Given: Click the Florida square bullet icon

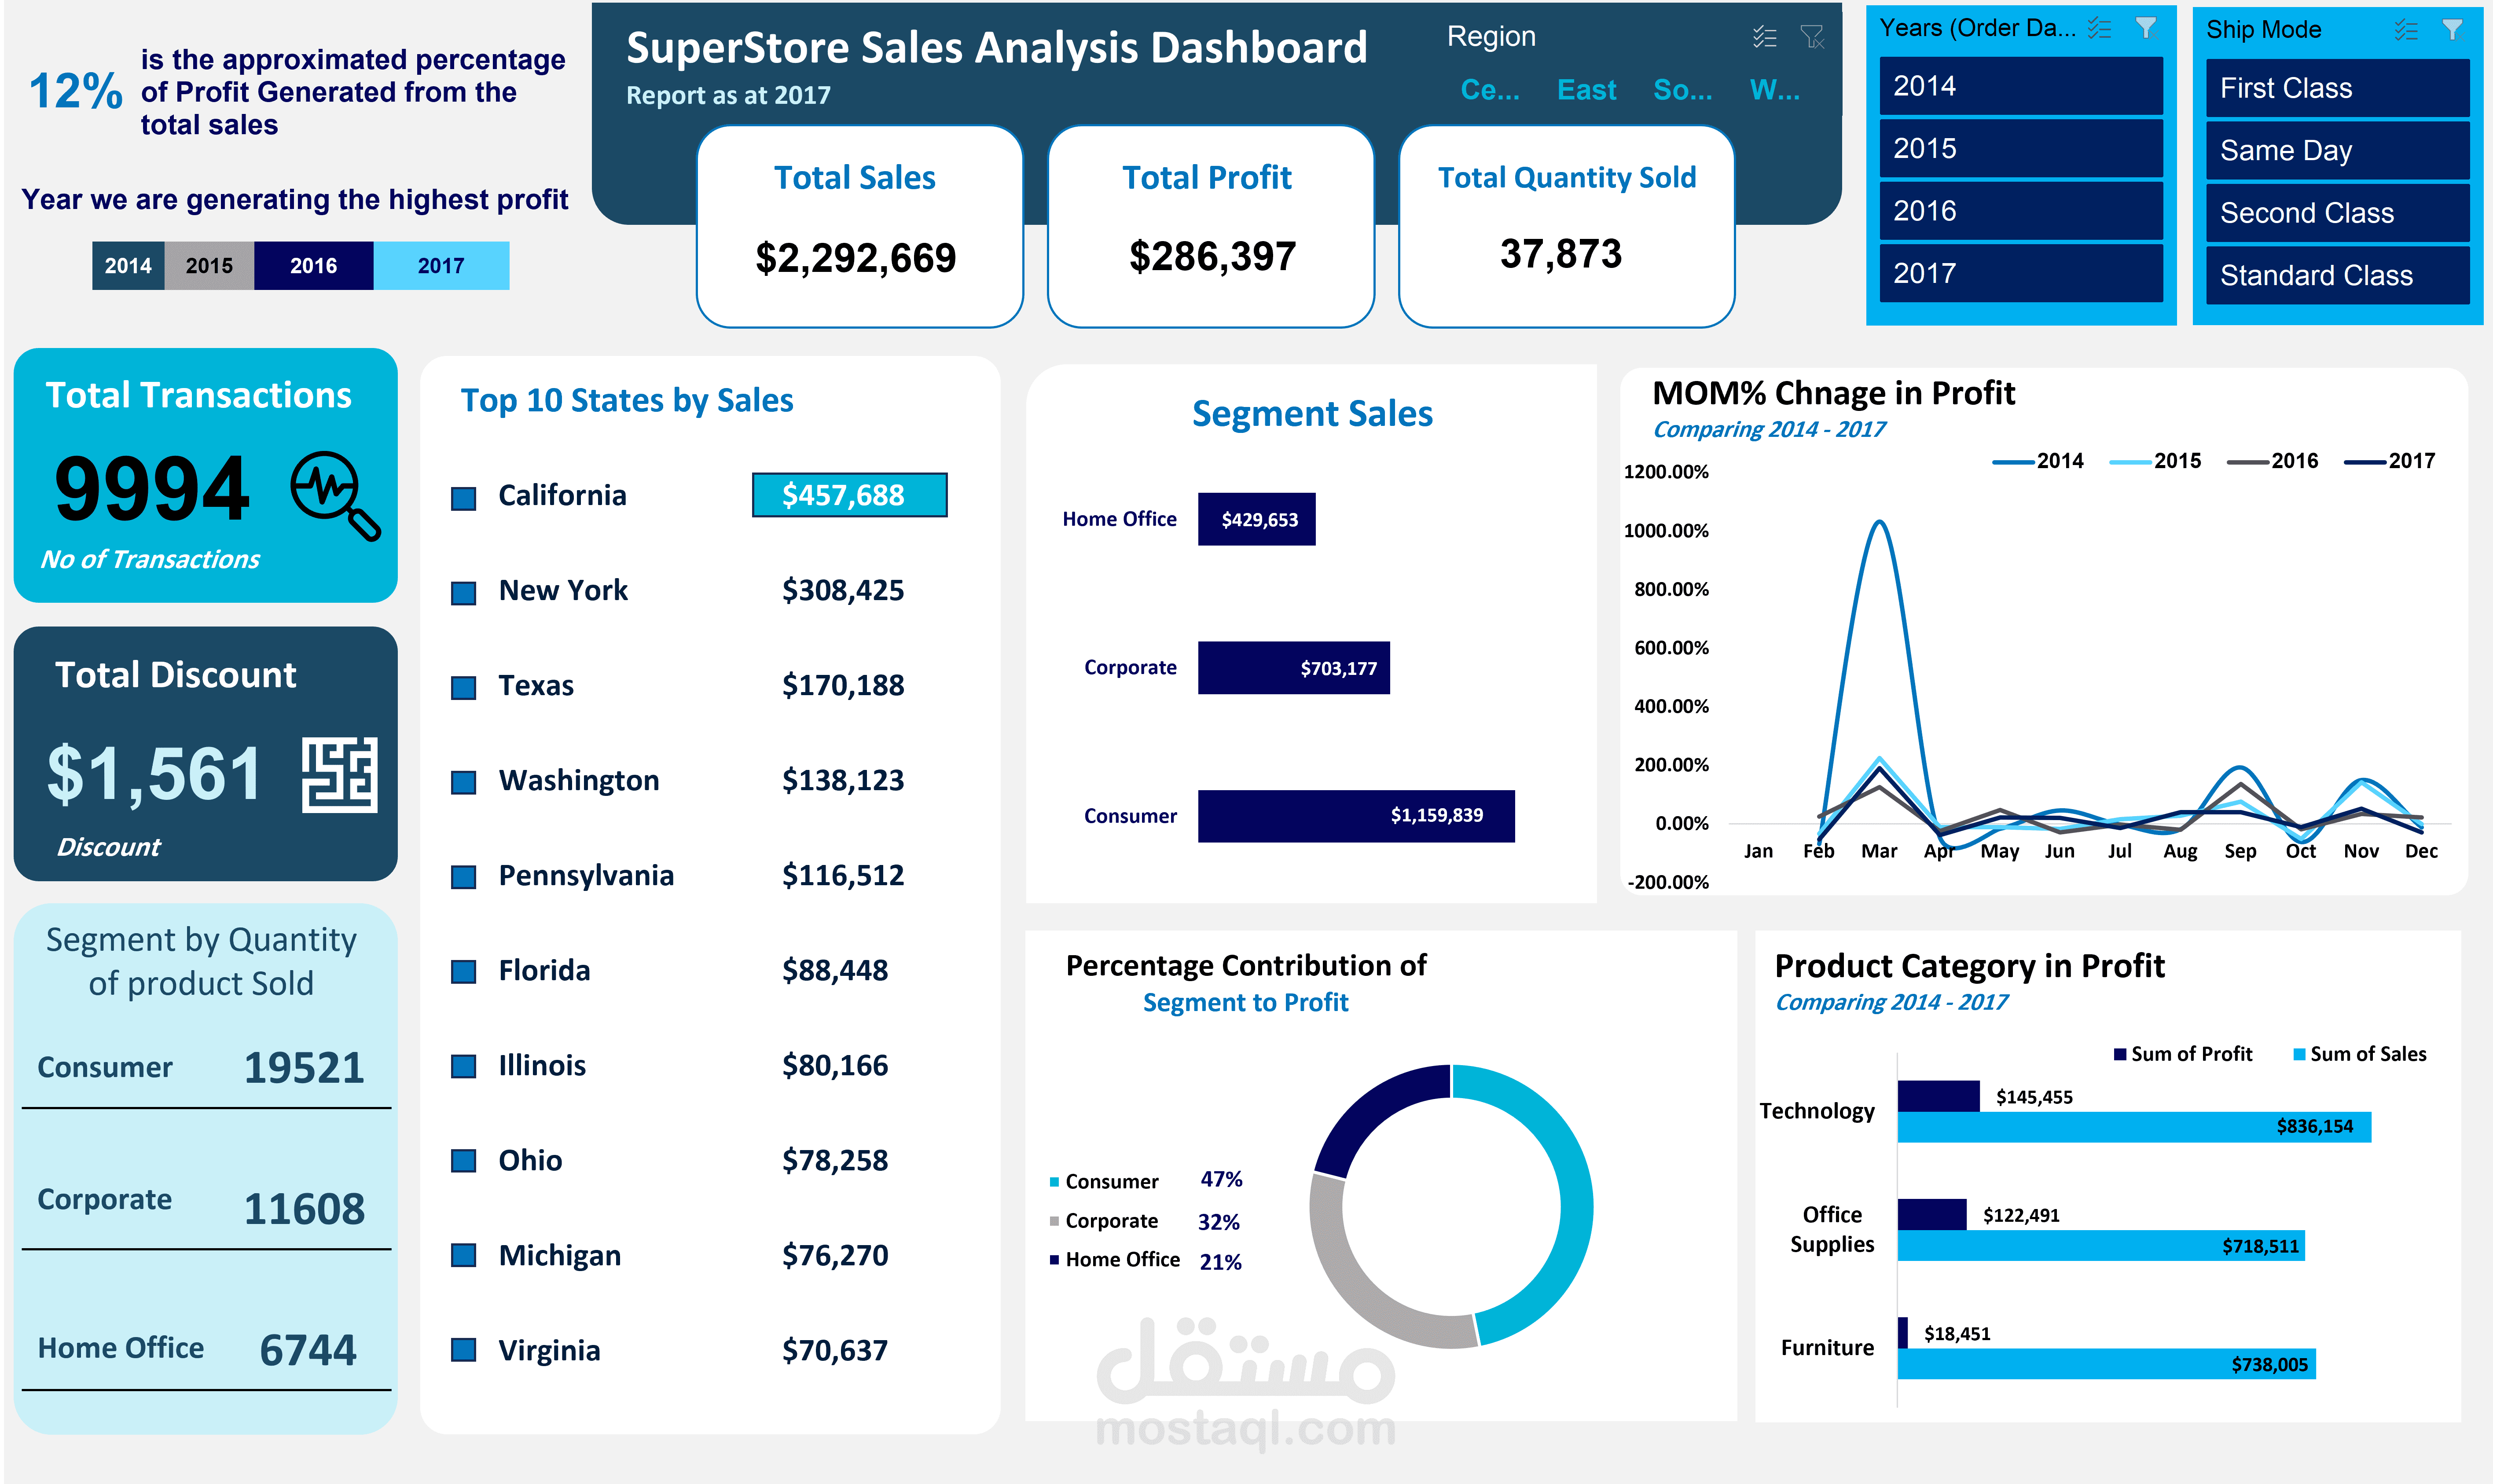Looking at the screenshot, I should pyautogui.click(x=463, y=972).
